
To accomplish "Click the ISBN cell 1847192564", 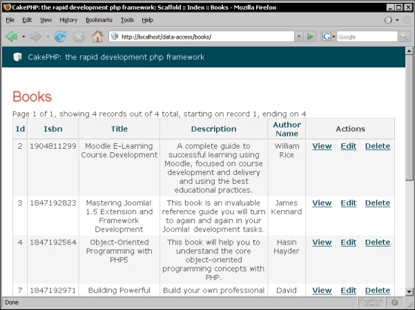I will (x=53, y=242).
